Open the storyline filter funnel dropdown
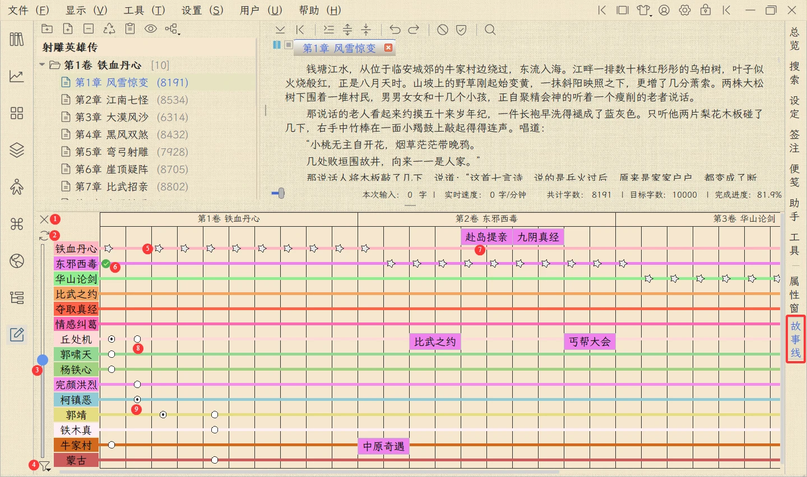 (x=45, y=466)
